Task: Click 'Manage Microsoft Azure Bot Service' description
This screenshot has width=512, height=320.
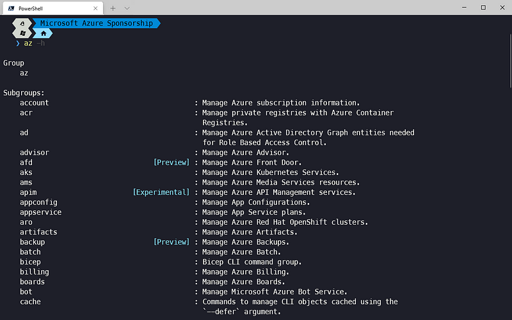Action: (x=275, y=292)
